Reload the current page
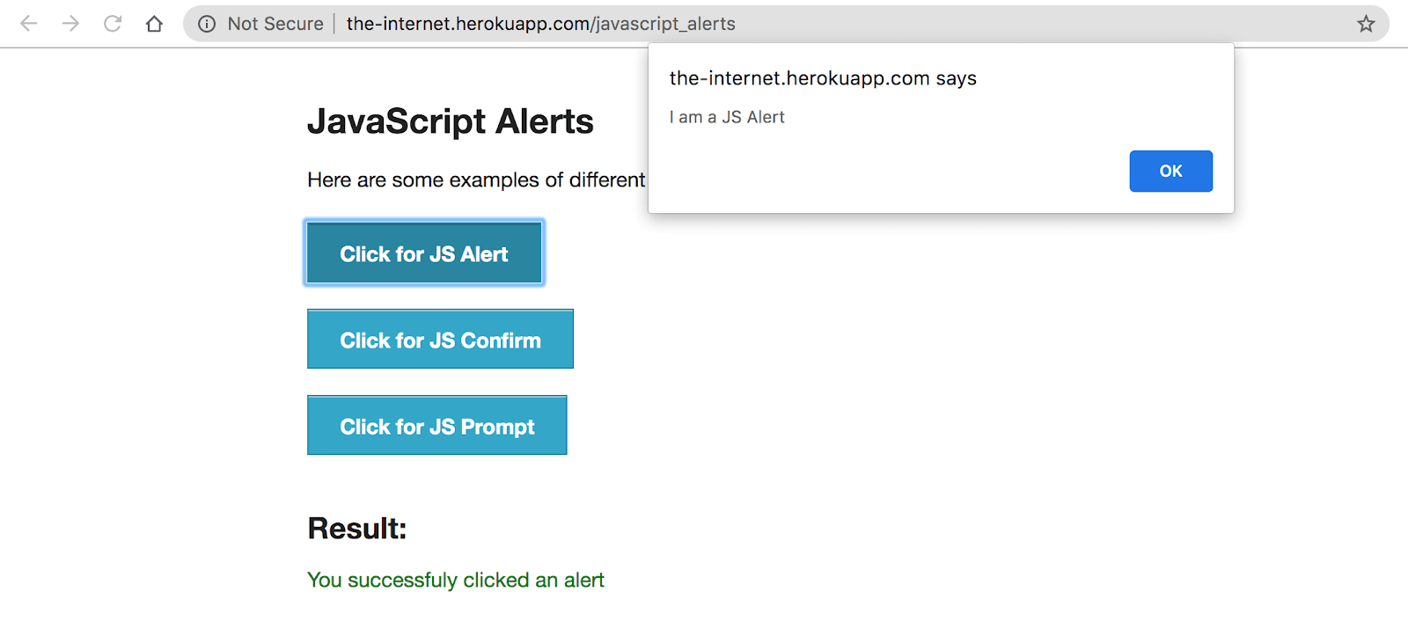Image resolution: width=1408 pixels, height=629 pixels. pyautogui.click(x=112, y=24)
